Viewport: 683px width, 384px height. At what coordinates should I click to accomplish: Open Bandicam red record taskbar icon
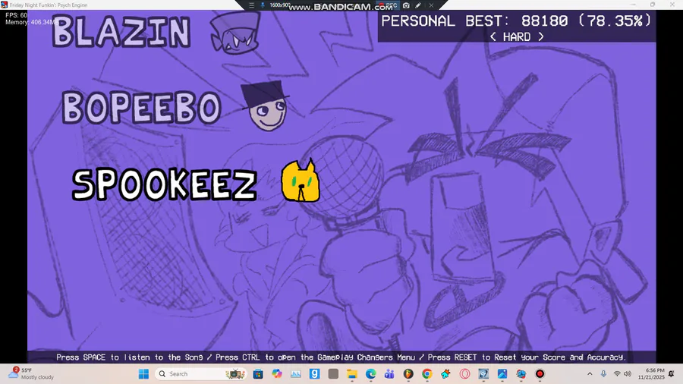coord(540,373)
